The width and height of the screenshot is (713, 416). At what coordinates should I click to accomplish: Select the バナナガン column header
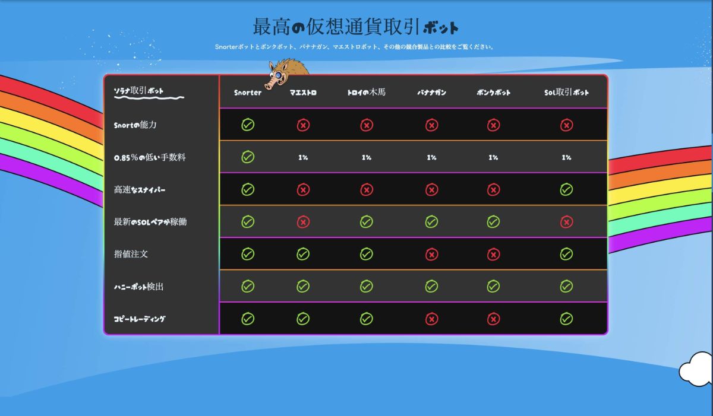tap(431, 91)
